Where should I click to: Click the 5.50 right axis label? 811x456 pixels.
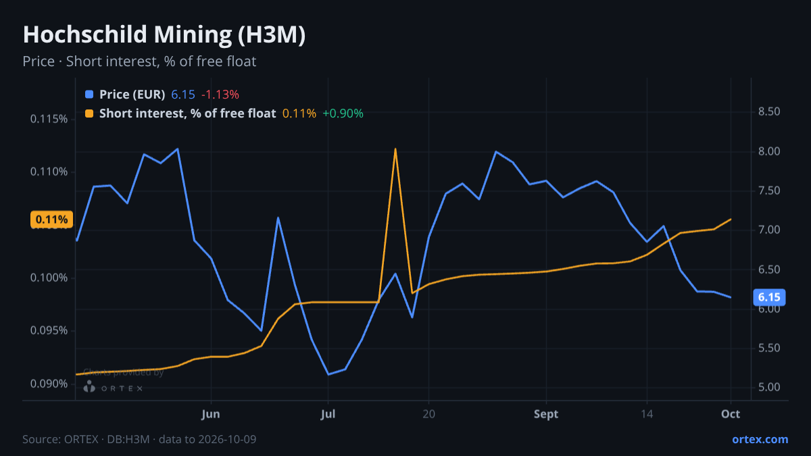tap(770, 348)
